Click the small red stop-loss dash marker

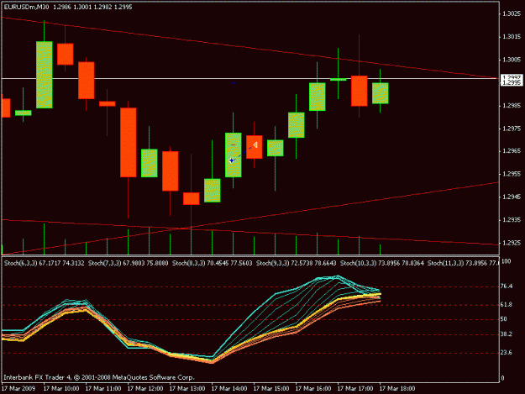234,145
